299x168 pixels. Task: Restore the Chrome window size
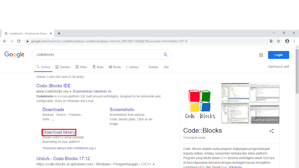coord(284,33)
